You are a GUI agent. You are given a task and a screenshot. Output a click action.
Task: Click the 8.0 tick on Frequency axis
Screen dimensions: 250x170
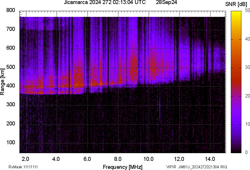point(118,159)
